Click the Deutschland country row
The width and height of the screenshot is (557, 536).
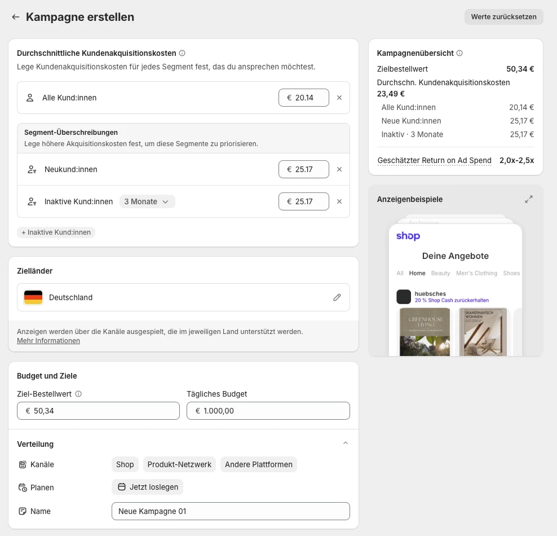(183, 297)
